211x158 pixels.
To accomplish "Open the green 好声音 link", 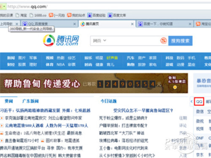I will (112, 58).
